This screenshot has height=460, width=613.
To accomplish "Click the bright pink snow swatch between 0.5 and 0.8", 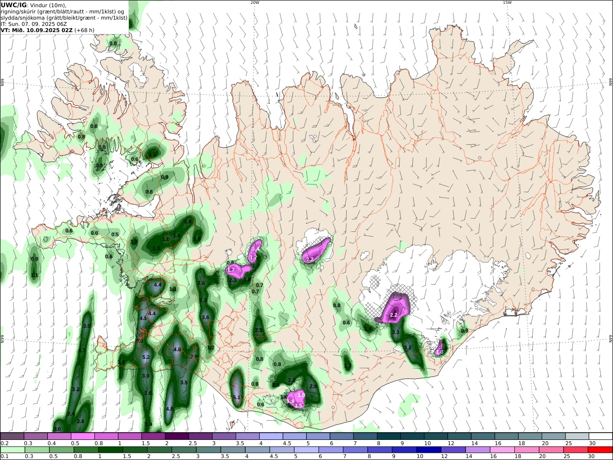I will tap(82, 436).
